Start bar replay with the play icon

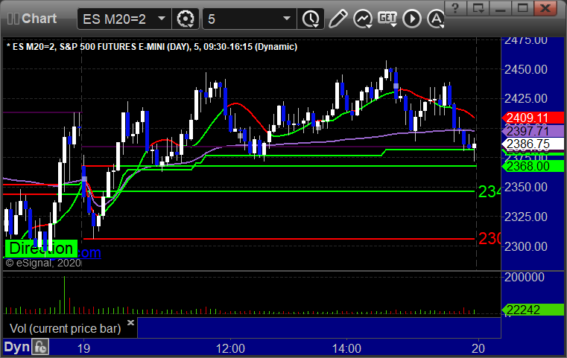[412, 19]
